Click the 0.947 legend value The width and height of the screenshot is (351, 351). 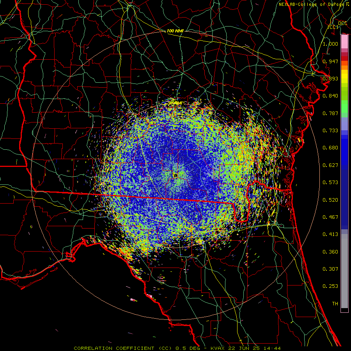(x=330, y=61)
